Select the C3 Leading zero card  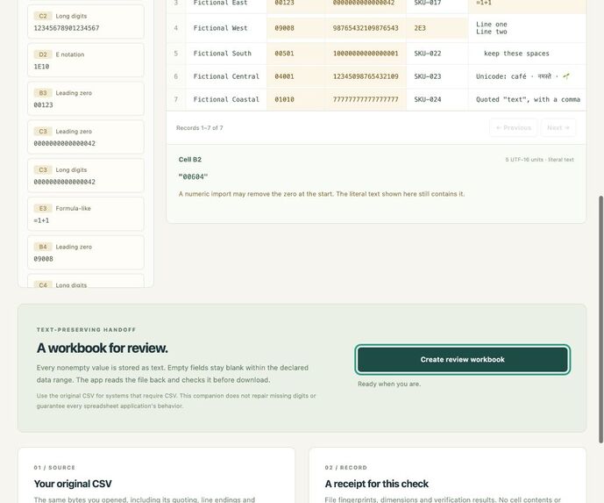coord(86,137)
